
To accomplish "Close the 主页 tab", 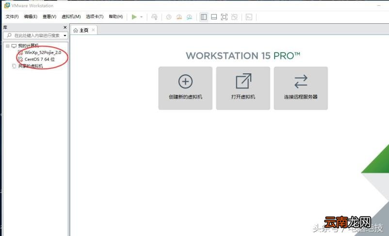I will coord(93,30).
